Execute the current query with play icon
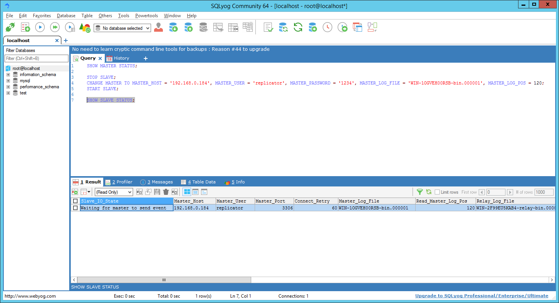Viewport: 559px width, 303px height. coord(40,28)
